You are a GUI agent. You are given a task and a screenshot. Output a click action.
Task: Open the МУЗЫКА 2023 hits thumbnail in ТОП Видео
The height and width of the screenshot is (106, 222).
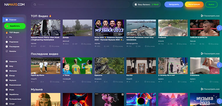coord(109,28)
